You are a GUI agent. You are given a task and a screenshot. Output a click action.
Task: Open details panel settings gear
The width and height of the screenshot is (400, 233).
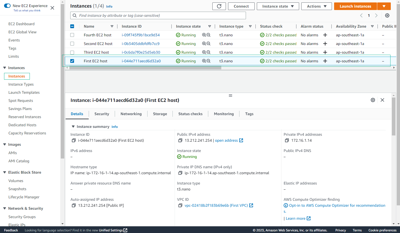[373, 100]
